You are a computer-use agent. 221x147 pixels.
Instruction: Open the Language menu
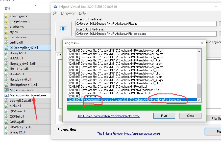click(68, 13)
